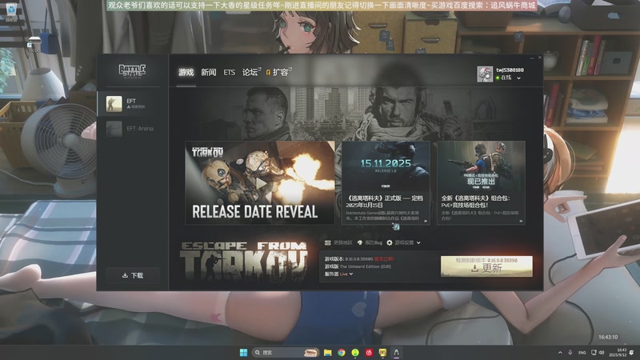Open the Windows Start menu

(244, 353)
